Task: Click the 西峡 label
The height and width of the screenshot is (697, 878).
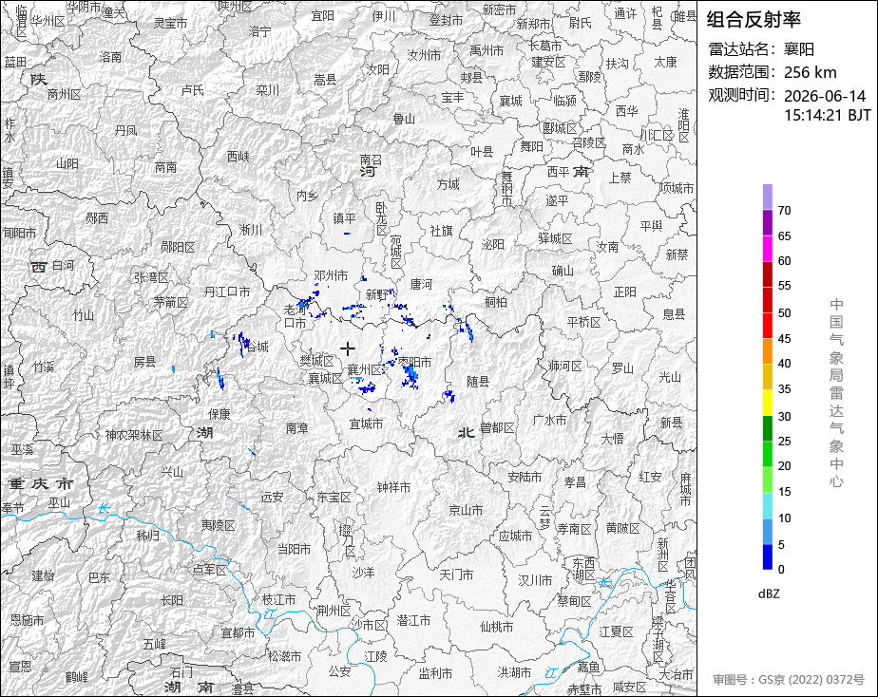Action: pos(238,156)
